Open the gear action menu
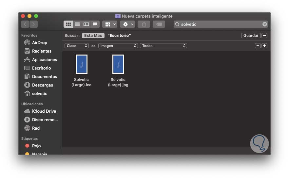Image resolution: width=289 pixels, height=179 pixels. click(x=127, y=24)
